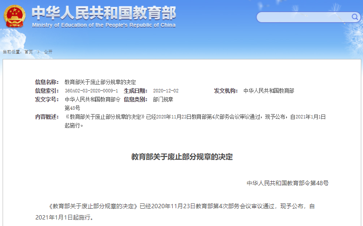This screenshot has height=226, width=363.
Task: Click the index number 360A02-03-2020-0009-1
Action: [91, 91]
